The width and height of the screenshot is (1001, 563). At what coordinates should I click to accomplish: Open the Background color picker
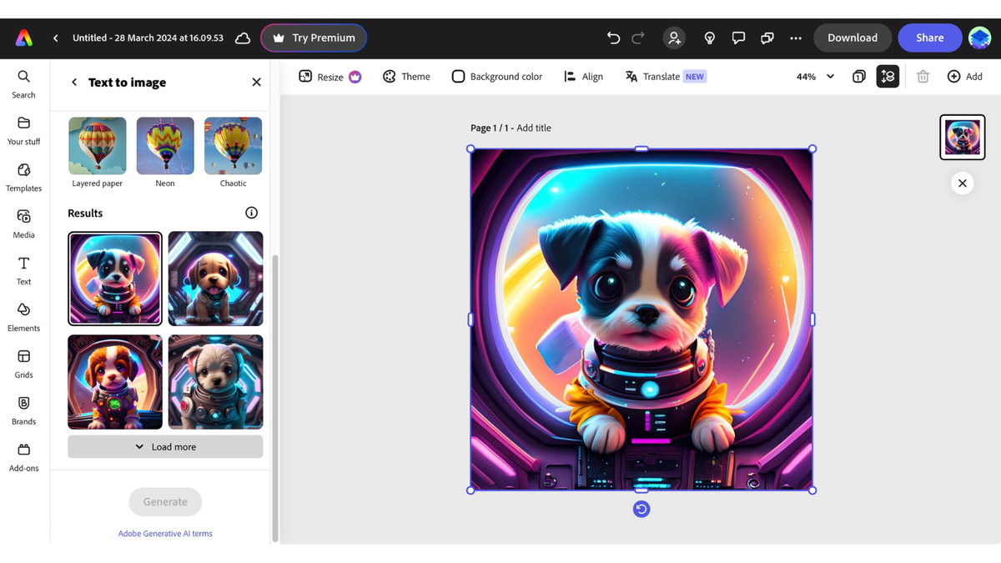[497, 76]
